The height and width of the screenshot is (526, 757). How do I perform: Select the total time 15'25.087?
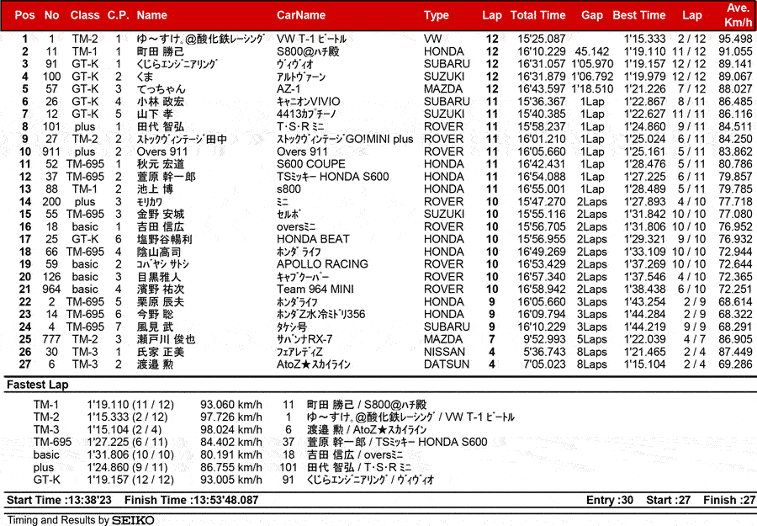[541, 39]
